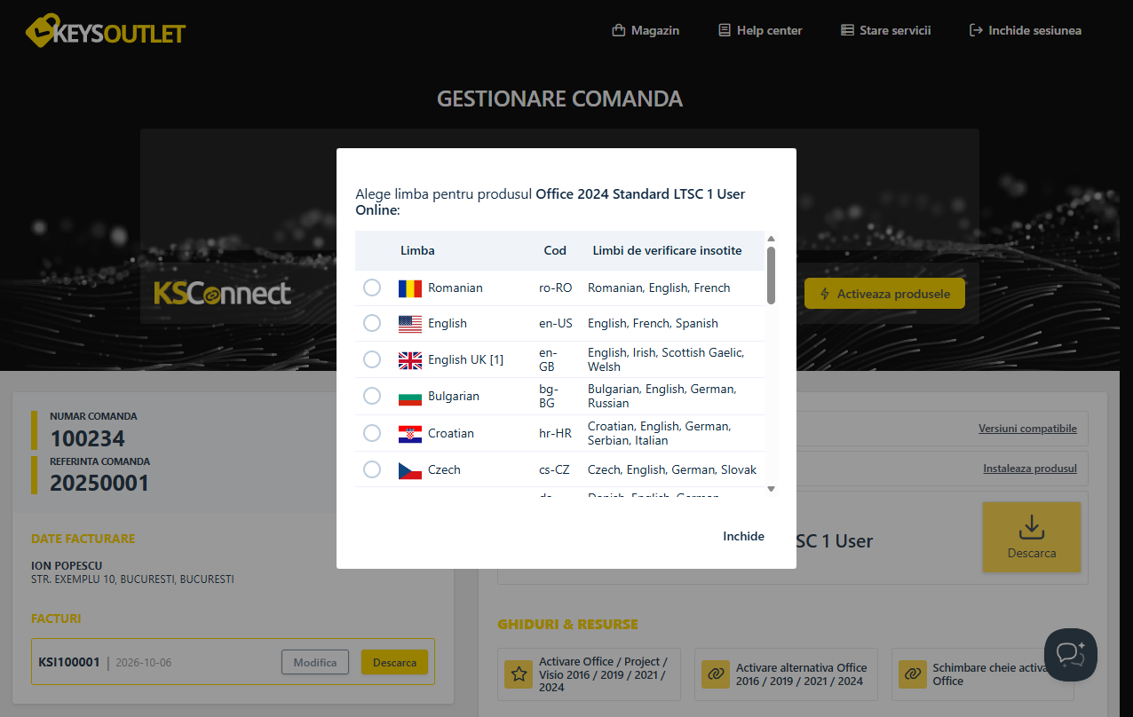Select the Bulgarian radio button
The image size is (1133, 717).
(372, 396)
